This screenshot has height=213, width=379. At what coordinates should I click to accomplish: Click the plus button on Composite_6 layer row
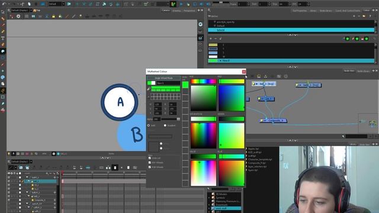tap(55, 200)
